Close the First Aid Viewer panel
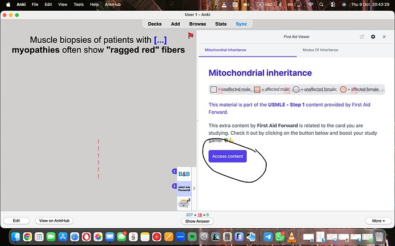Image resolution: width=395 pixels, height=246 pixels. [x=385, y=37]
